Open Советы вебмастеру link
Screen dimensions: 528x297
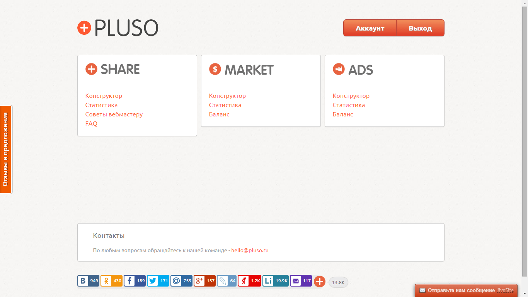tap(114, 114)
